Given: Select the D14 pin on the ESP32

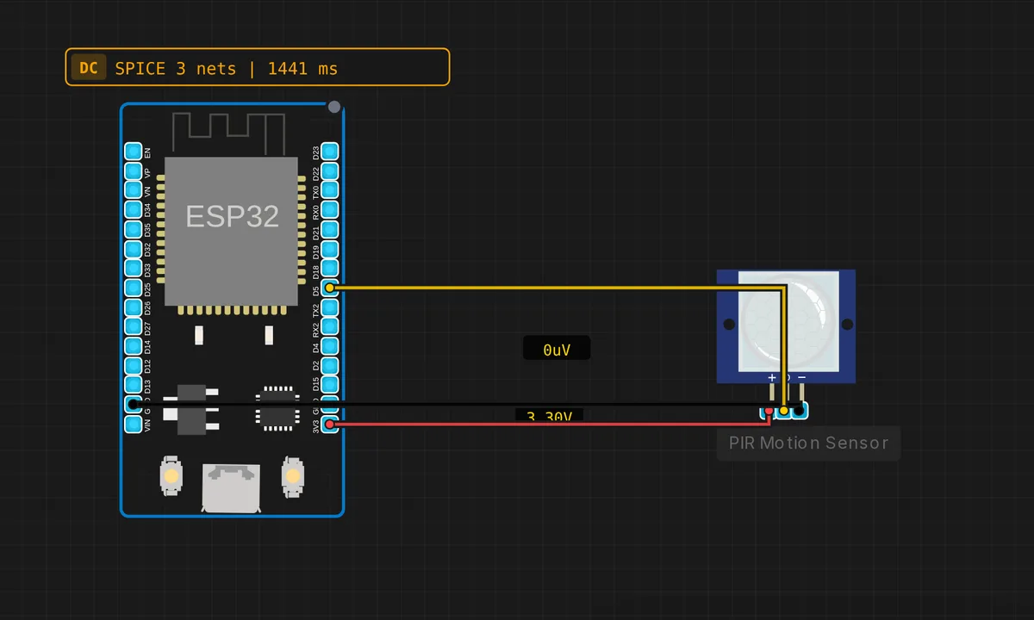Looking at the screenshot, I should click(x=133, y=346).
